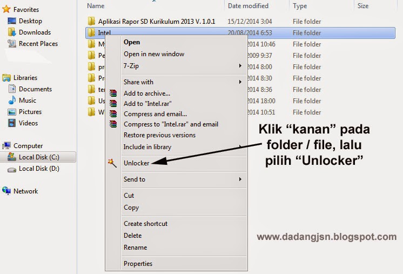Click the Recent Places icon
Image resolution: width=403 pixels, height=274 pixels.
click(12, 43)
